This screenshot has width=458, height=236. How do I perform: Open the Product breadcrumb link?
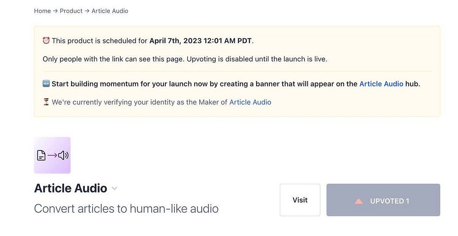(71, 11)
